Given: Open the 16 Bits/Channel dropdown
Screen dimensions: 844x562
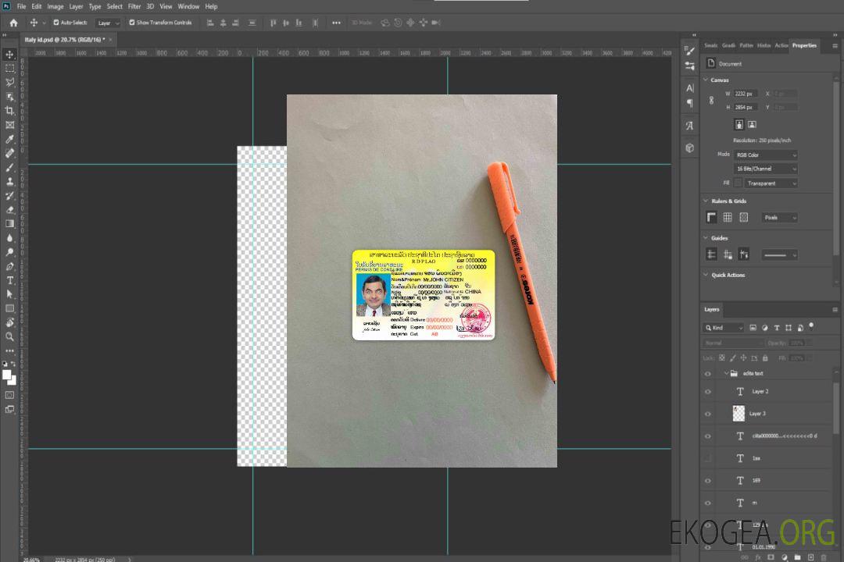Looking at the screenshot, I should coord(765,169).
